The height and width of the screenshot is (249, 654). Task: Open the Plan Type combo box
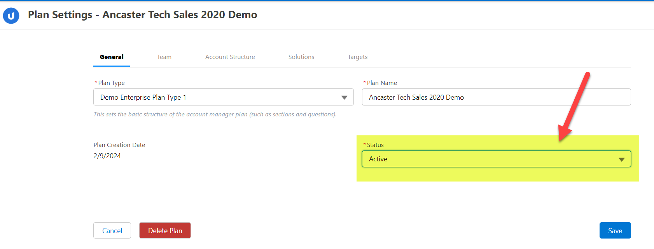pos(218,97)
